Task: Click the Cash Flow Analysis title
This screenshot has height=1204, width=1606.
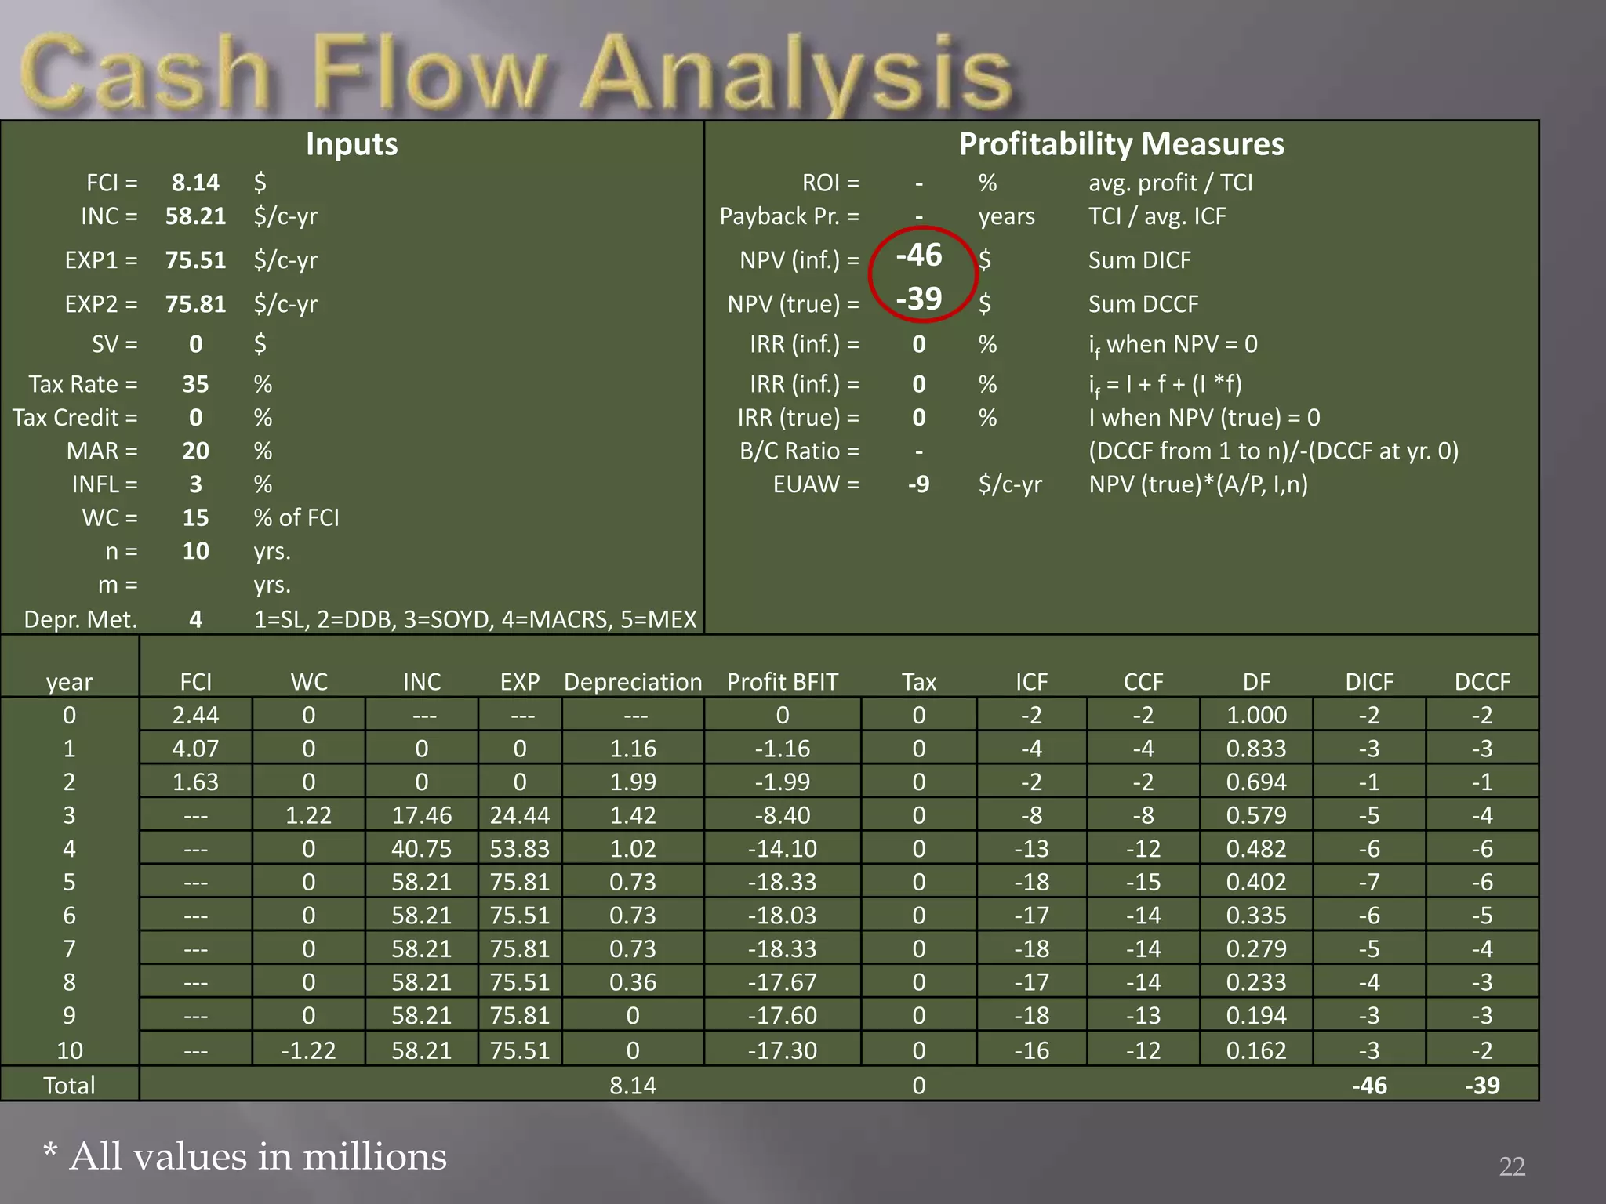Action: [516, 73]
